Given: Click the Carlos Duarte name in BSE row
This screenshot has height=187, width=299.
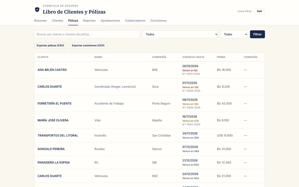Looking at the screenshot, I should coord(50,176).
